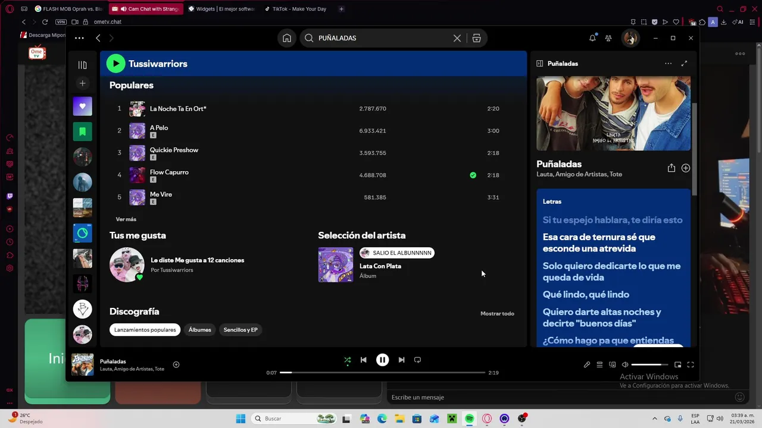Open the notifications bell
This screenshot has height=428, width=762.
click(x=592, y=38)
